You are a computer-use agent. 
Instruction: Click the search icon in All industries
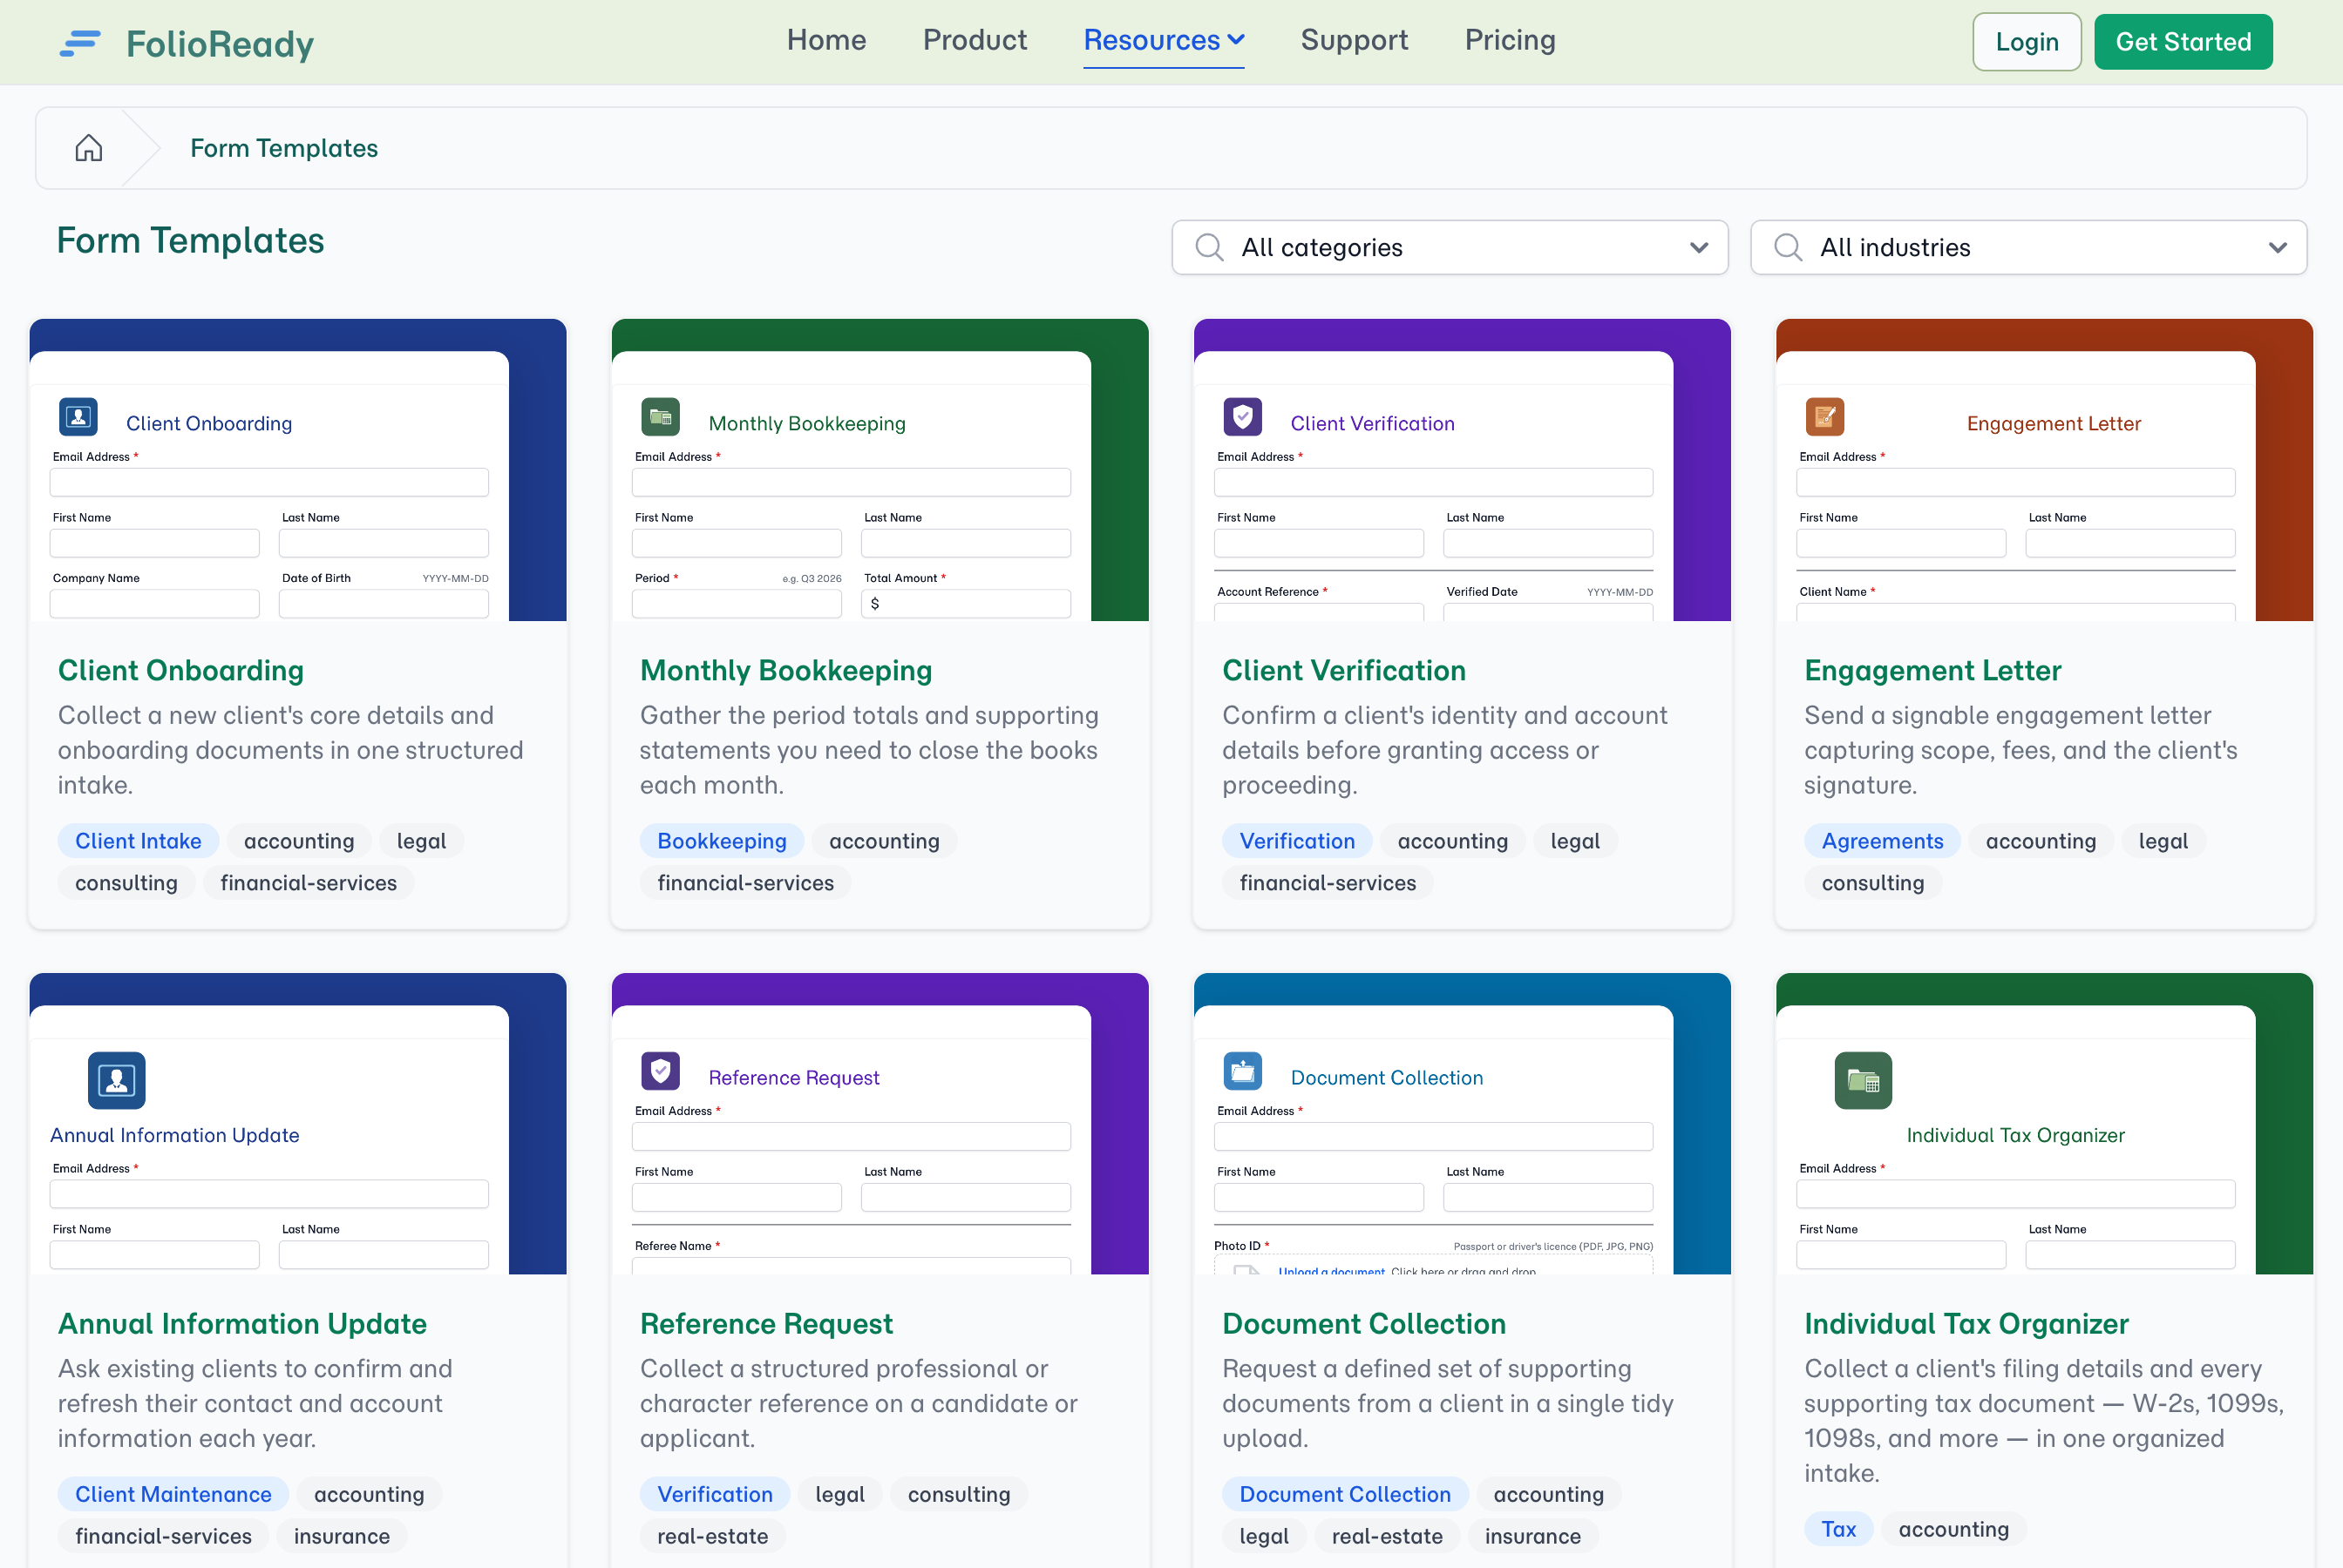coord(1788,247)
